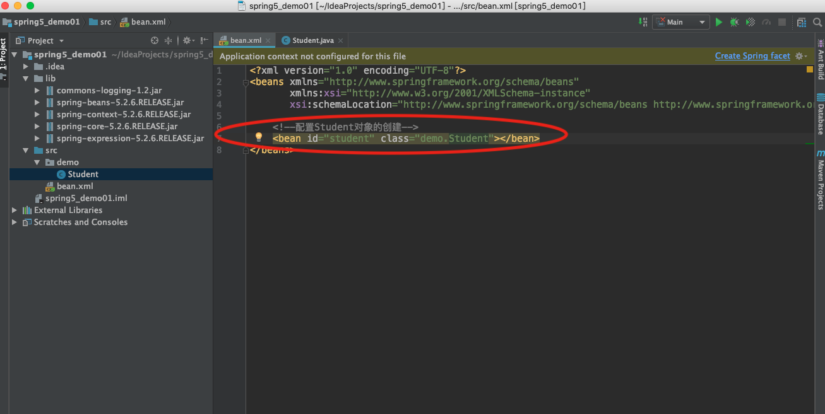
Task: Click the id="student" attribute value
Action: point(348,138)
